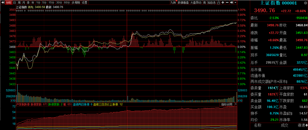Viewport: 308px width, 130px height.
Task: Switch to the 日 daily chart tab
Action: pyautogui.click(x=14, y=3)
